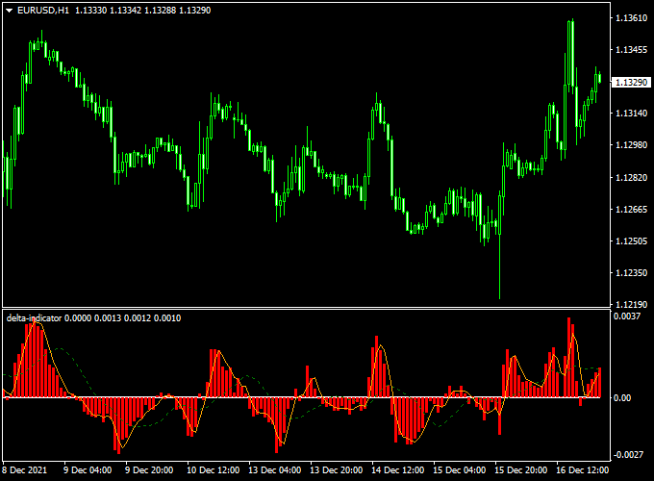Select the delta-indicator label with values
The width and height of the screenshot is (654, 481).
[x=94, y=318]
